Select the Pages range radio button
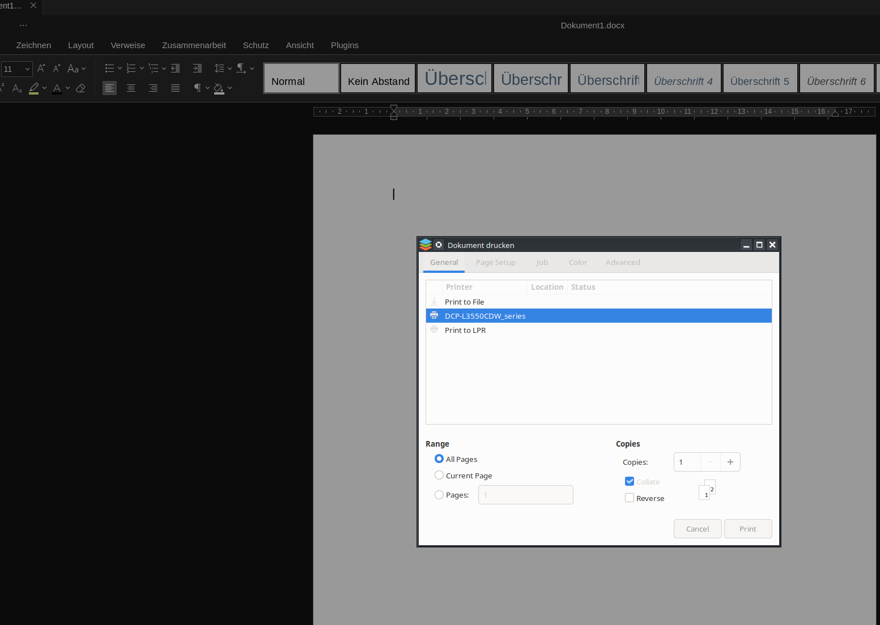 [x=439, y=494]
